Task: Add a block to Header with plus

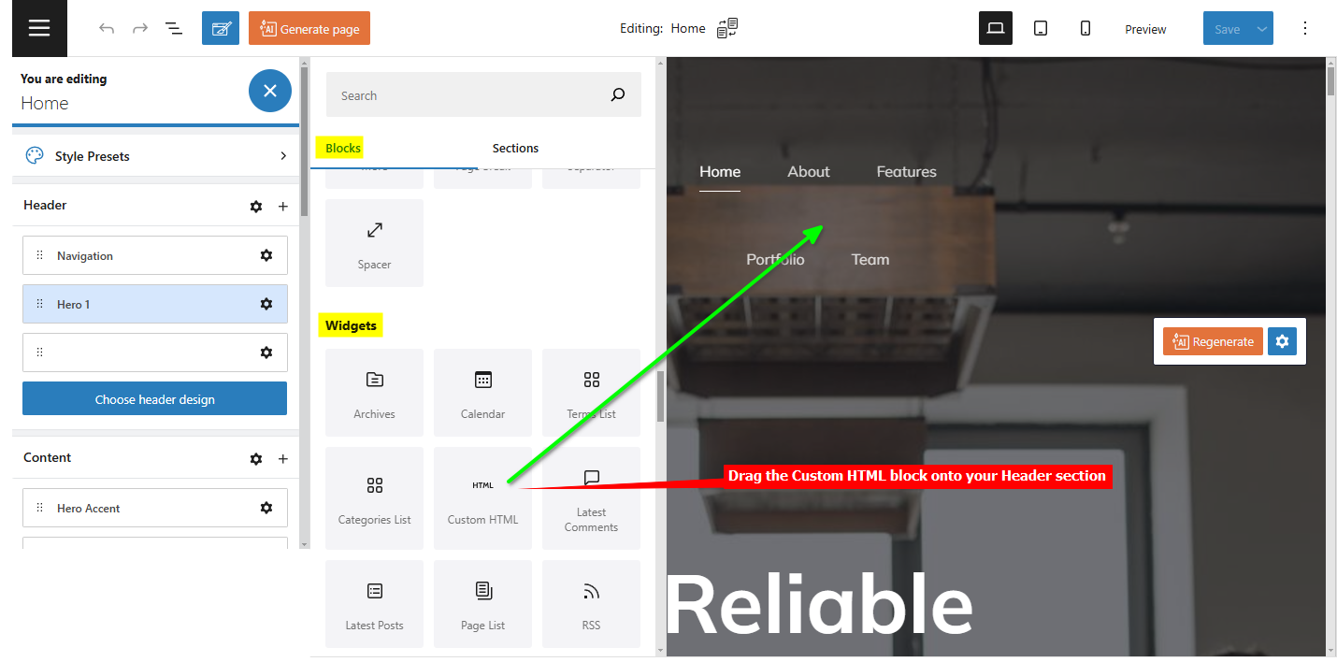Action: (283, 206)
